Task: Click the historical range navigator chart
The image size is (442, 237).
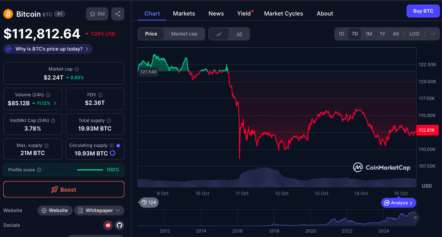Action: [277, 217]
